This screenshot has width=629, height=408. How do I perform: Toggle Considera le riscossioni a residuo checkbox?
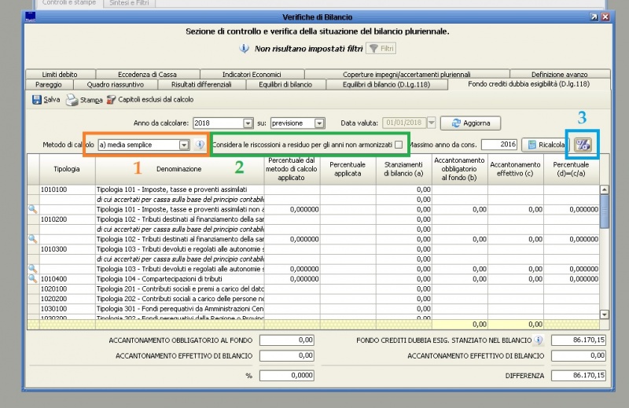click(x=399, y=145)
